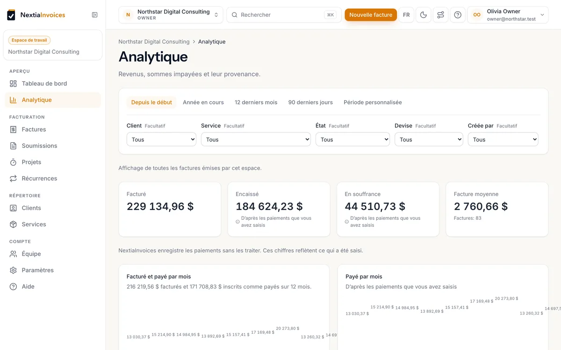The image size is (561, 350).
Task: Click the clock icon in the Encaissé card
Action: 237,222
